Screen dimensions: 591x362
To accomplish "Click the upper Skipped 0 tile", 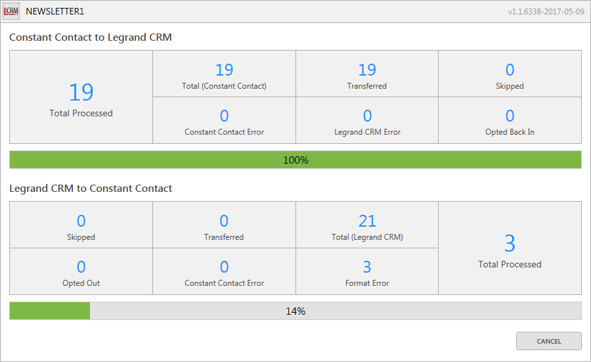I will tap(510, 74).
